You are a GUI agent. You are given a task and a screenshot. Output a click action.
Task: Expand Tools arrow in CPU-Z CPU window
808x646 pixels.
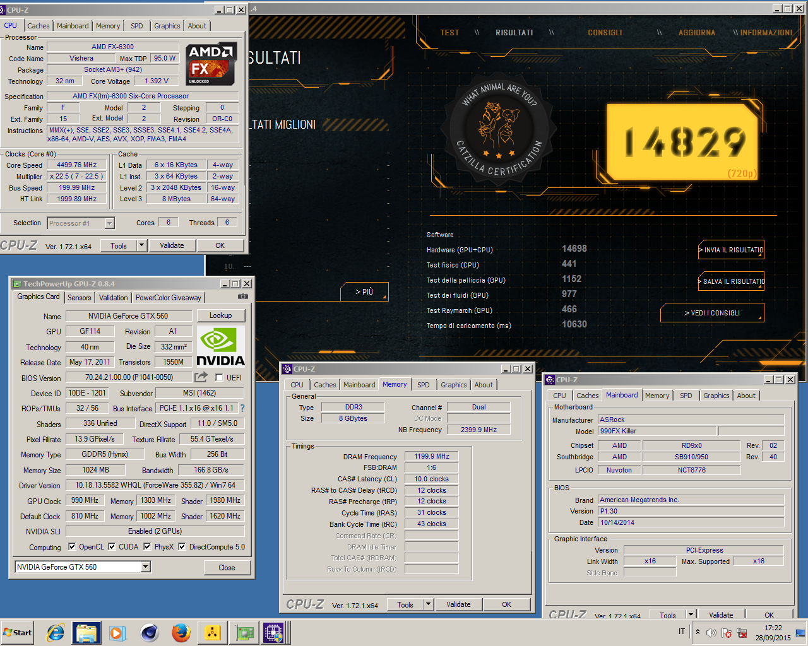(142, 245)
